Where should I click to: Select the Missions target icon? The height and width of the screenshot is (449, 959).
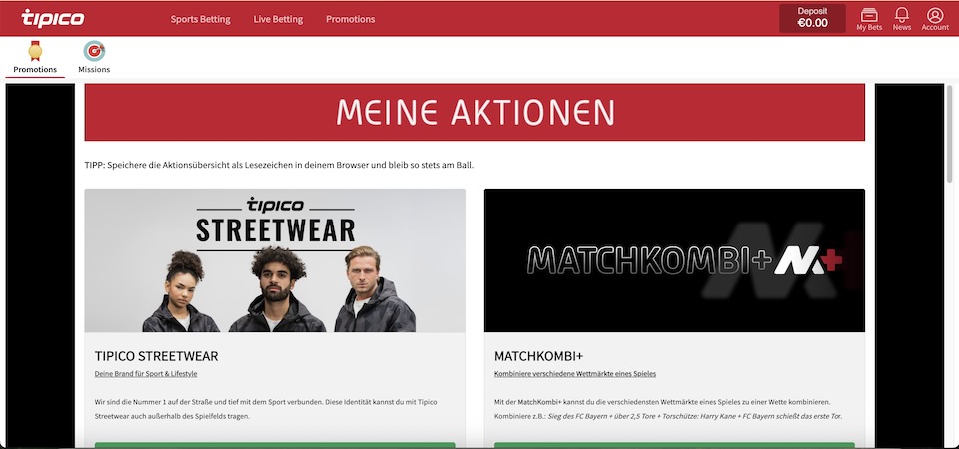94,51
